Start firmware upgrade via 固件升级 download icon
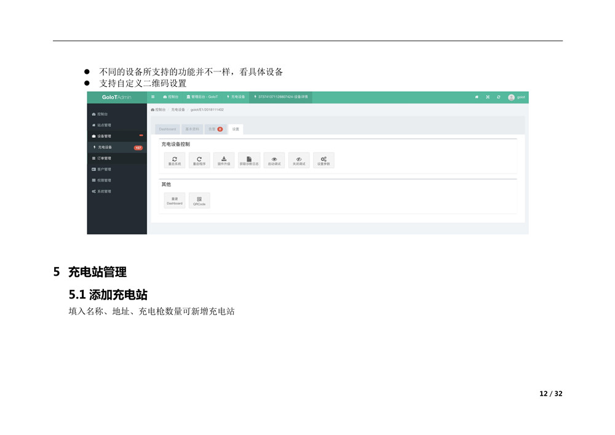The image size is (615, 435). (224, 160)
